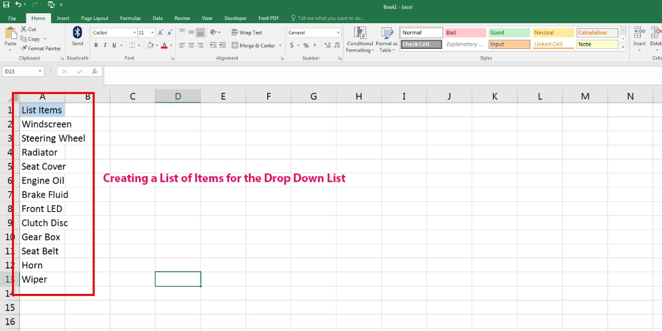Decrease the cell indent
662x331 pixels.
tap(213, 45)
